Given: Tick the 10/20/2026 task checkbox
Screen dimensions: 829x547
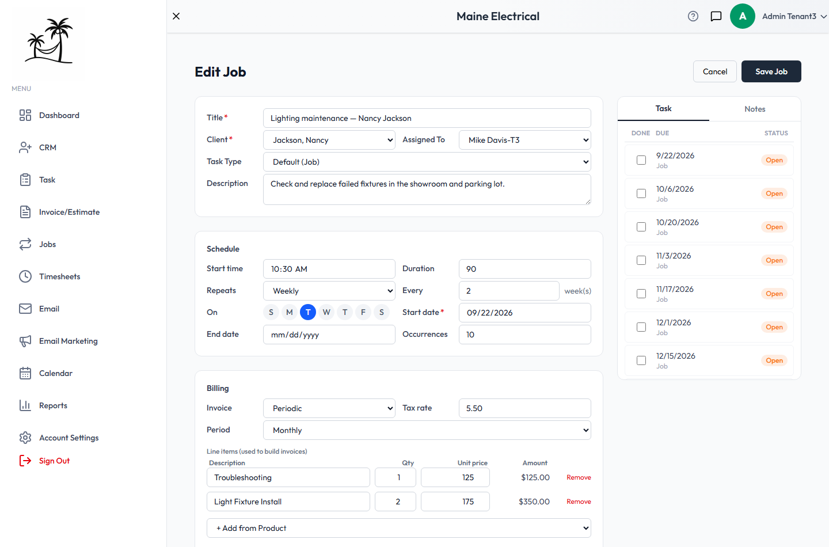Looking at the screenshot, I should click(641, 227).
